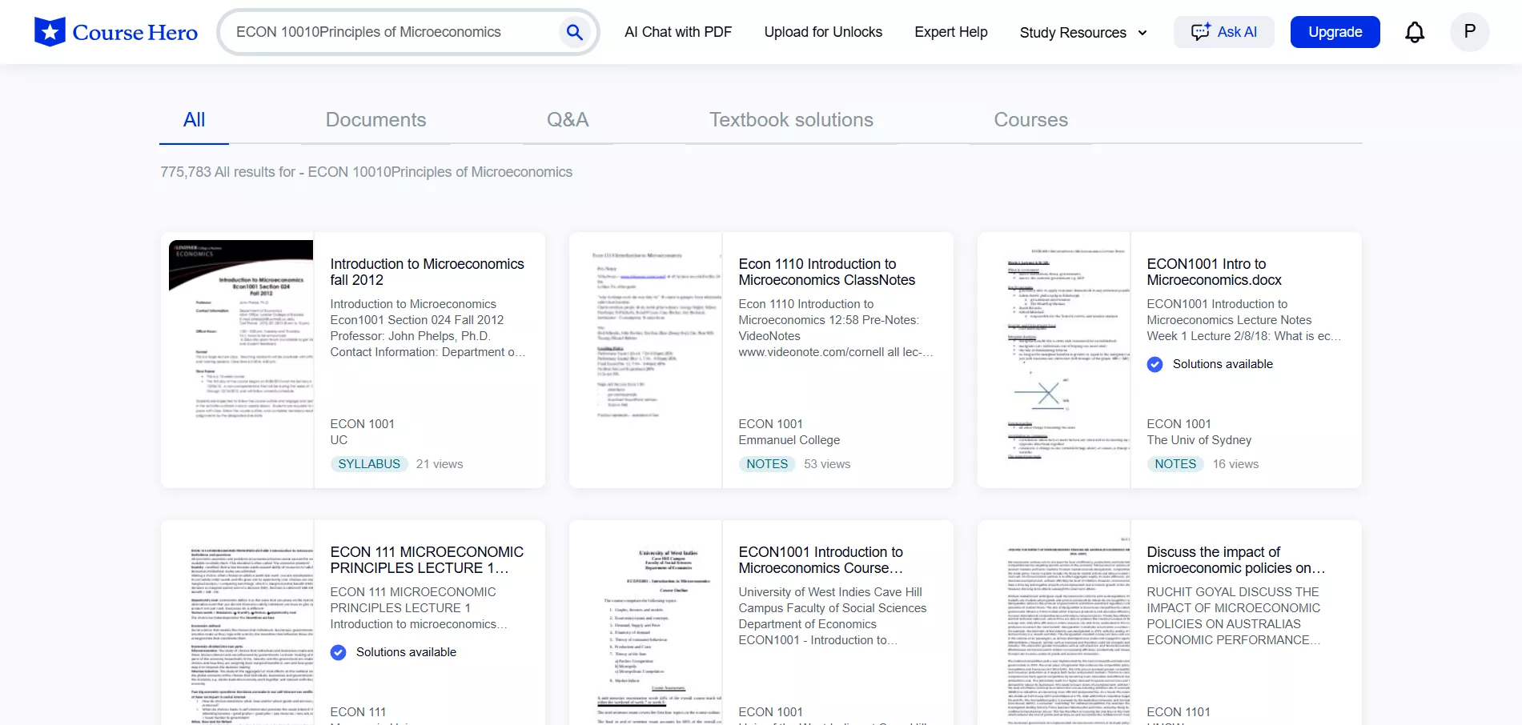
Task: Click 'UC' school name
Action: click(339, 440)
